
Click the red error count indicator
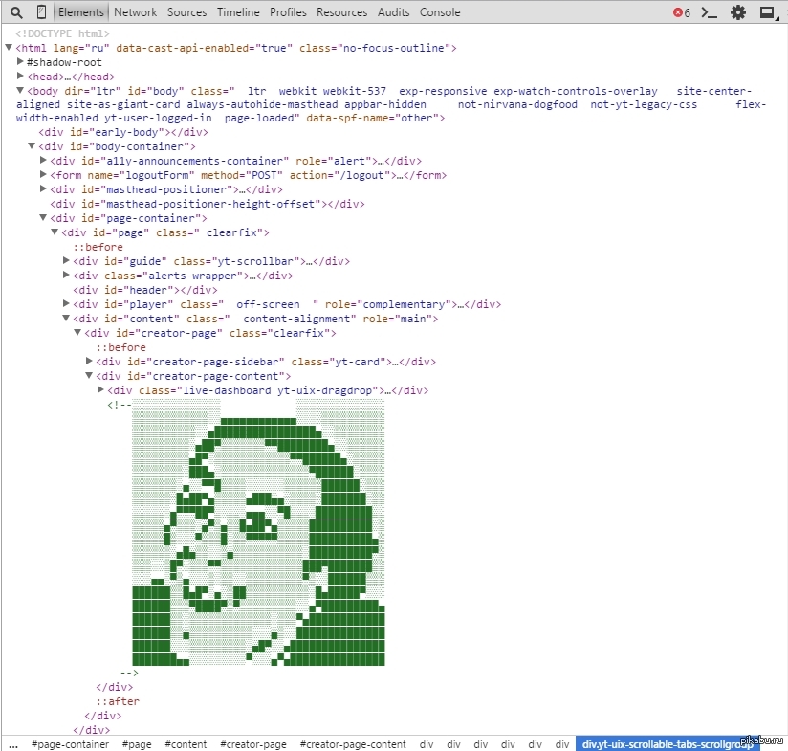681,12
